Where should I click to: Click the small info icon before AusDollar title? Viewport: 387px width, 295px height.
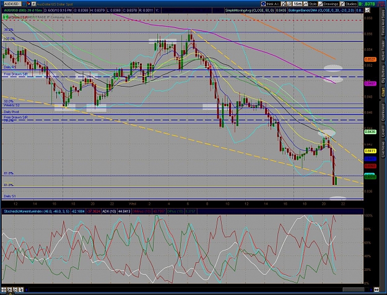tap(33, 4)
